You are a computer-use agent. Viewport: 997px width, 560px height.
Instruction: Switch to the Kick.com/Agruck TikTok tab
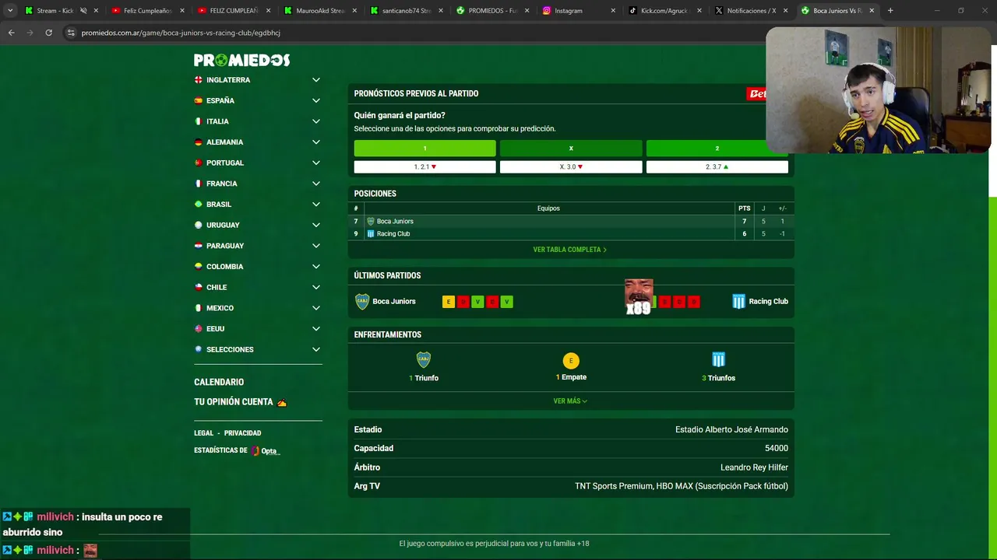click(x=666, y=11)
